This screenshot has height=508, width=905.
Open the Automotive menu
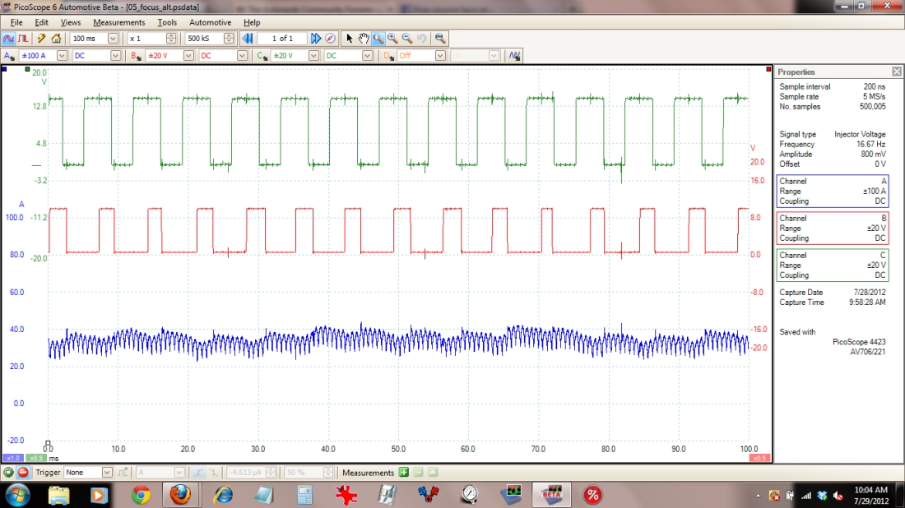click(x=210, y=22)
